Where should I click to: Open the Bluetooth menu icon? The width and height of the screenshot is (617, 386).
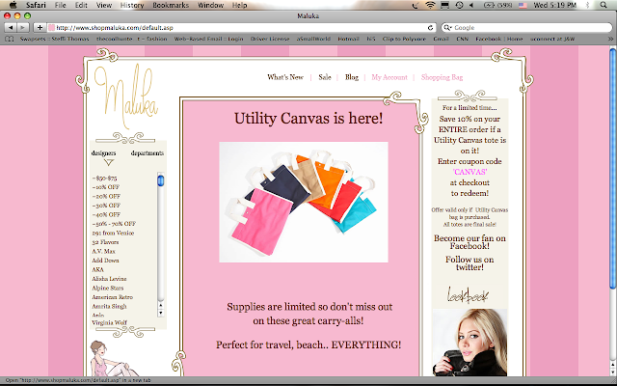pos(588,5)
